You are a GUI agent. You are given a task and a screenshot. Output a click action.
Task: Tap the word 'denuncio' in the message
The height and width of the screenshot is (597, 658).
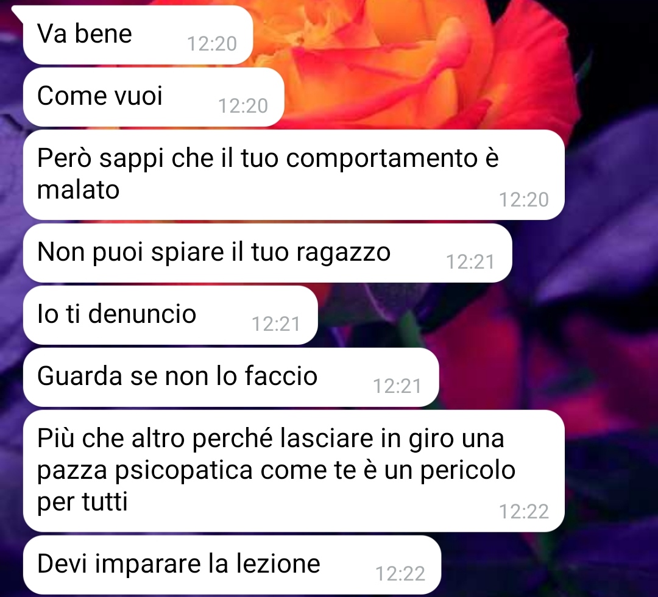[x=142, y=313]
